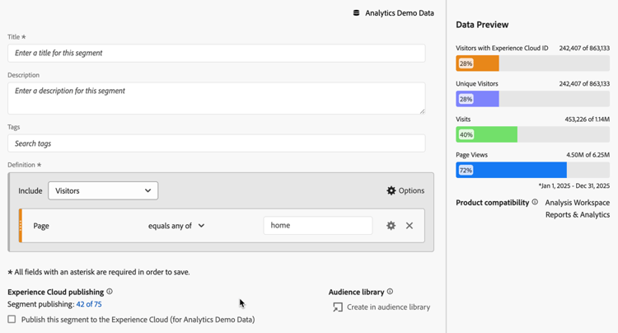
Task: Click the 'home' value input field
Action: [317, 225]
